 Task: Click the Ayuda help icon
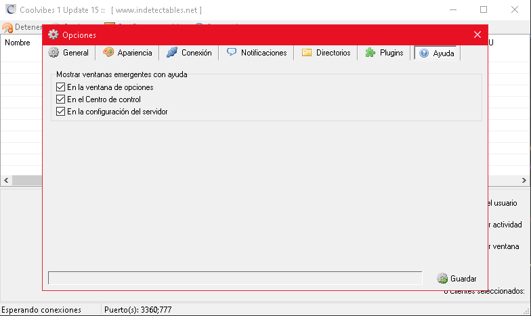[425, 53]
